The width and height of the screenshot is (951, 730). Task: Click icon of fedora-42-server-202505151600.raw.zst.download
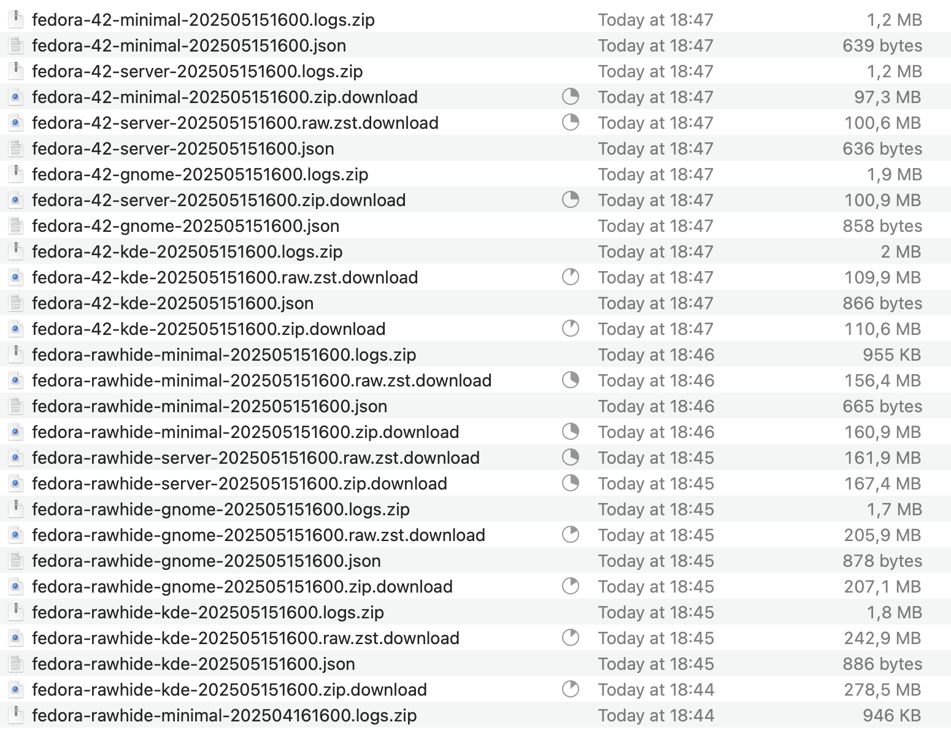pos(16,123)
